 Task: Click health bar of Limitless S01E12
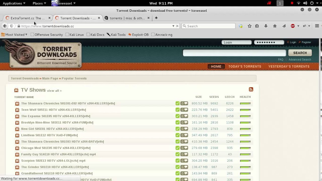point(245,135)
